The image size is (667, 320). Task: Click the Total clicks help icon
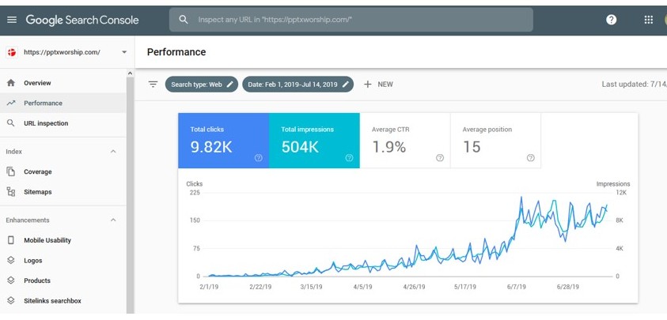(x=258, y=157)
